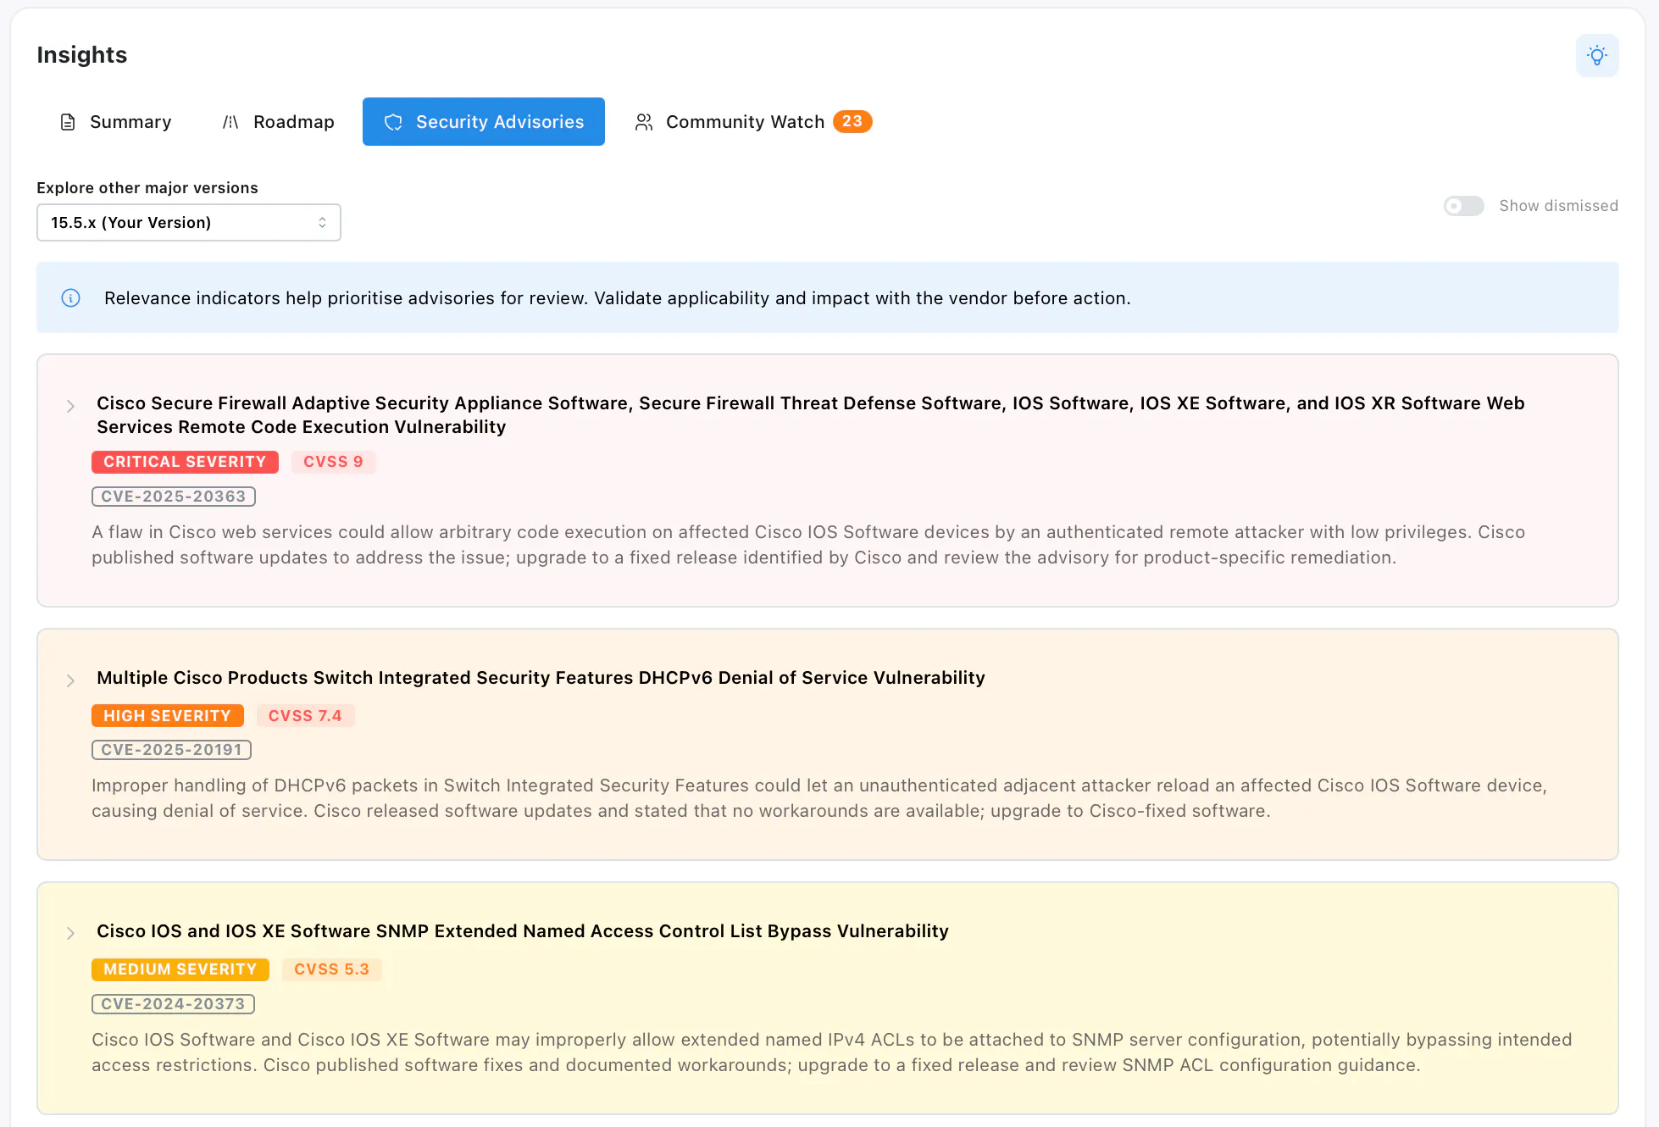The height and width of the screenshot is (1127, 1659).
Task: Click the HIGH SEVERITY badge
Action: (x=168, y=716)
